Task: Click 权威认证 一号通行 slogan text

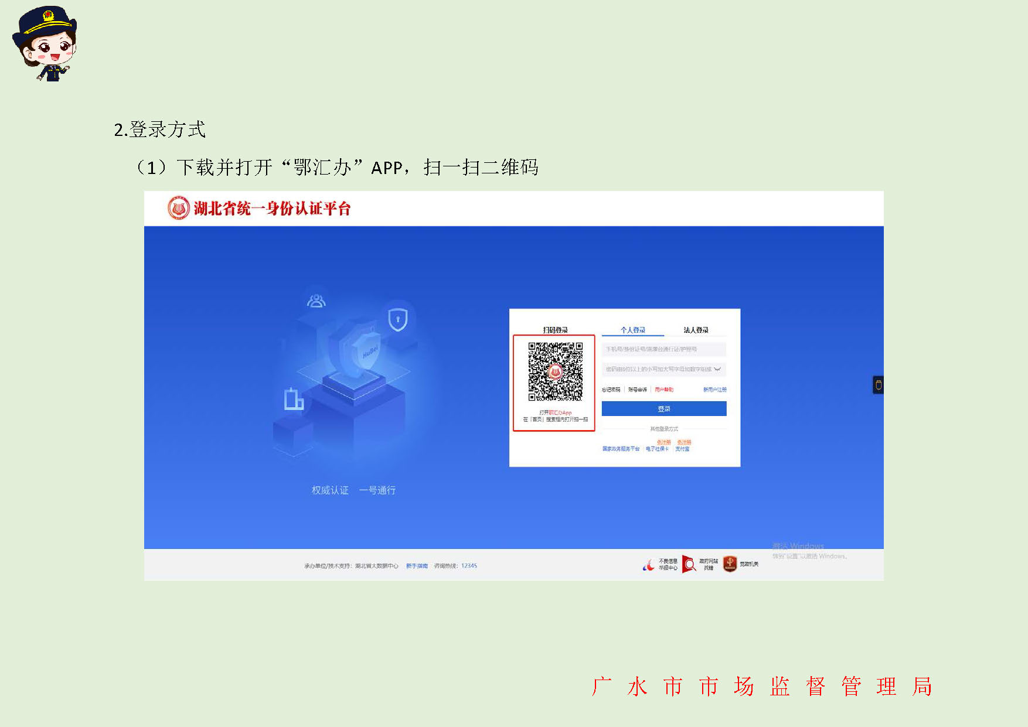Action: coord(353,490)
